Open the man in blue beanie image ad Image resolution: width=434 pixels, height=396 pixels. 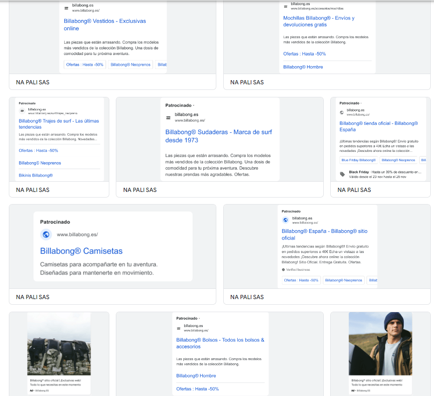(x=380, y=344)
